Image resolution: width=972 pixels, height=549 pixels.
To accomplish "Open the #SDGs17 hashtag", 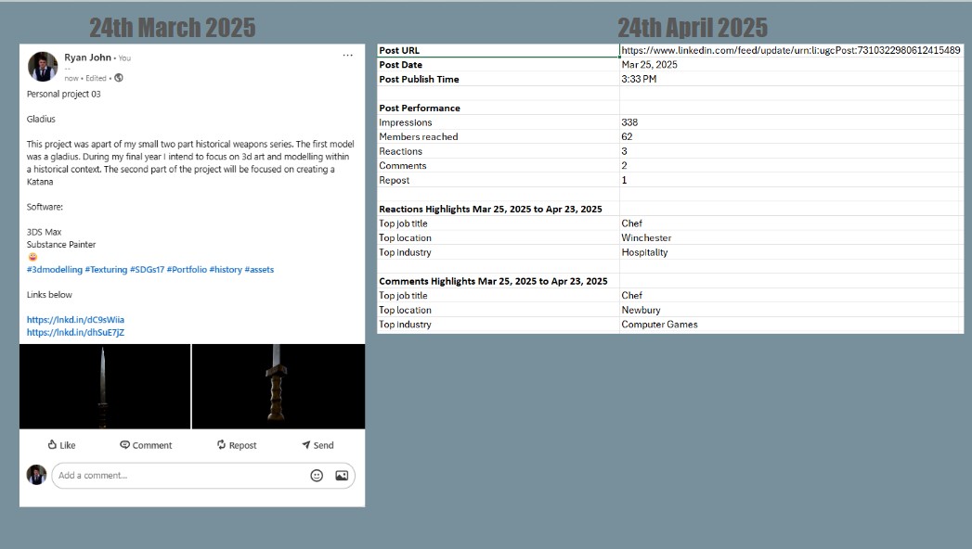I will pos(147,269).
